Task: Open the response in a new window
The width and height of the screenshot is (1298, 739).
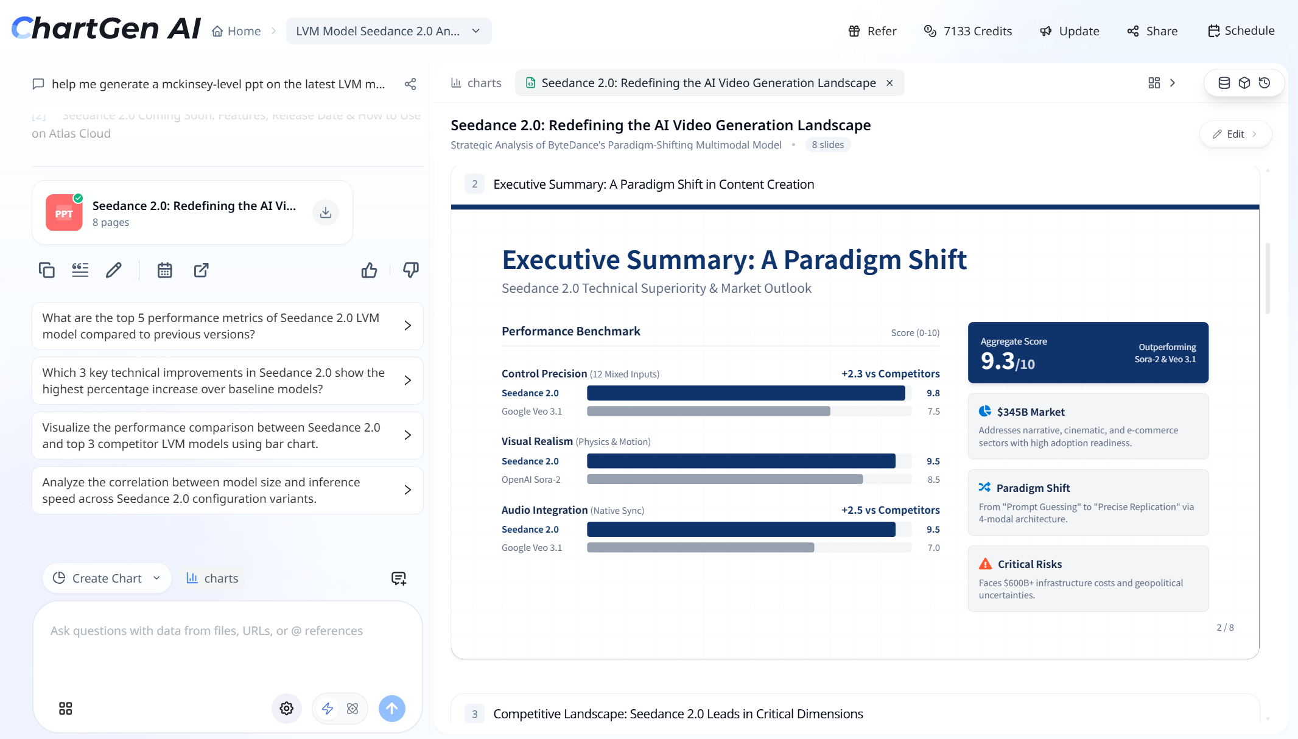Action: (202, 270)
